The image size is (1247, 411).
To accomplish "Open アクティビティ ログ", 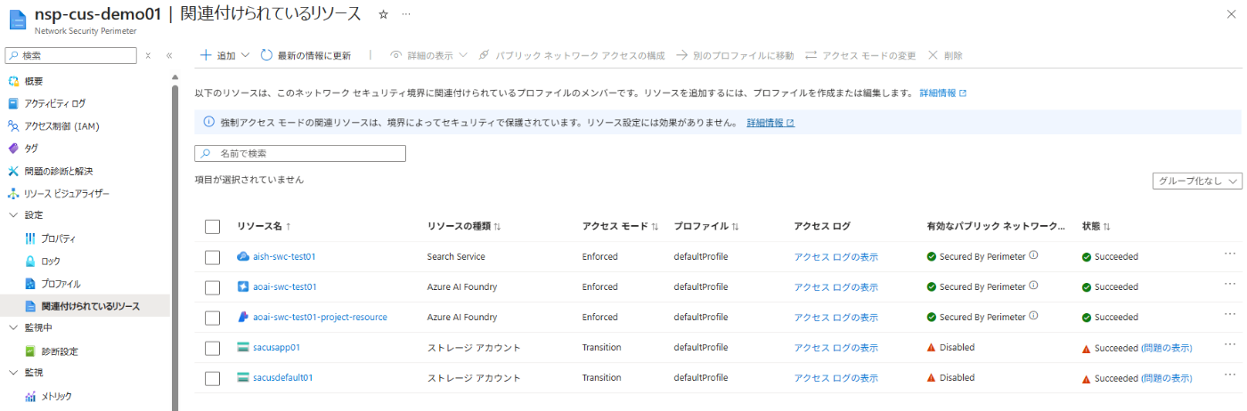I will click(54, 103).
